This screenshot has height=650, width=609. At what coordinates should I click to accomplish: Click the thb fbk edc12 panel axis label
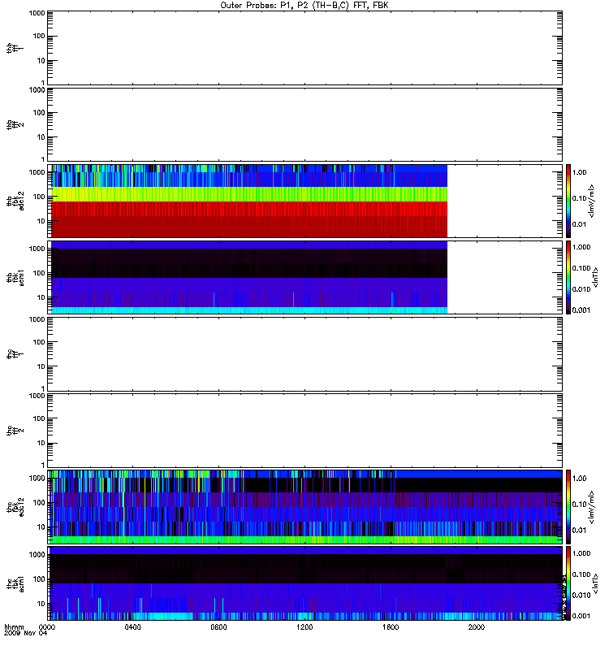pos(15,201)
